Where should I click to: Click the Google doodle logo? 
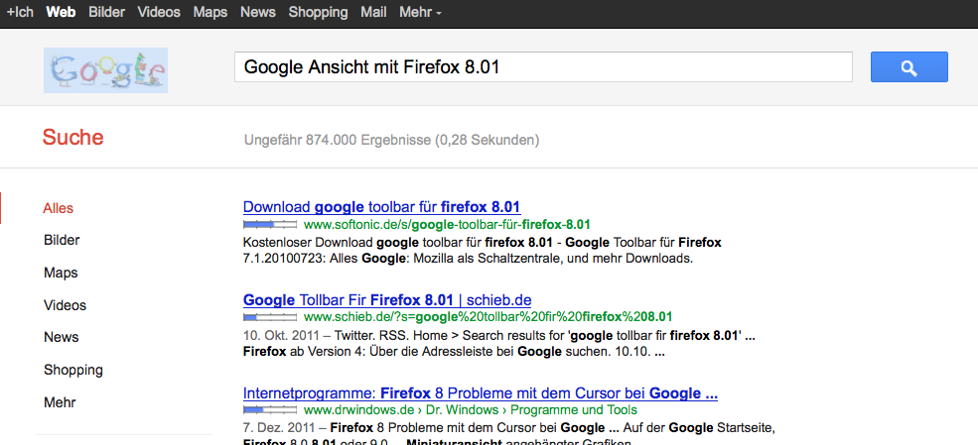click(x=105, y=70)
